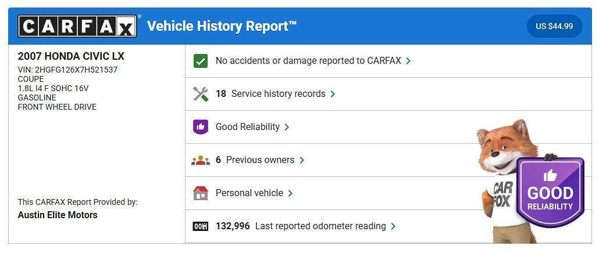Expand the Last reported odometer reading chevron
The image size is (599, 253).
tap(393, 226)
